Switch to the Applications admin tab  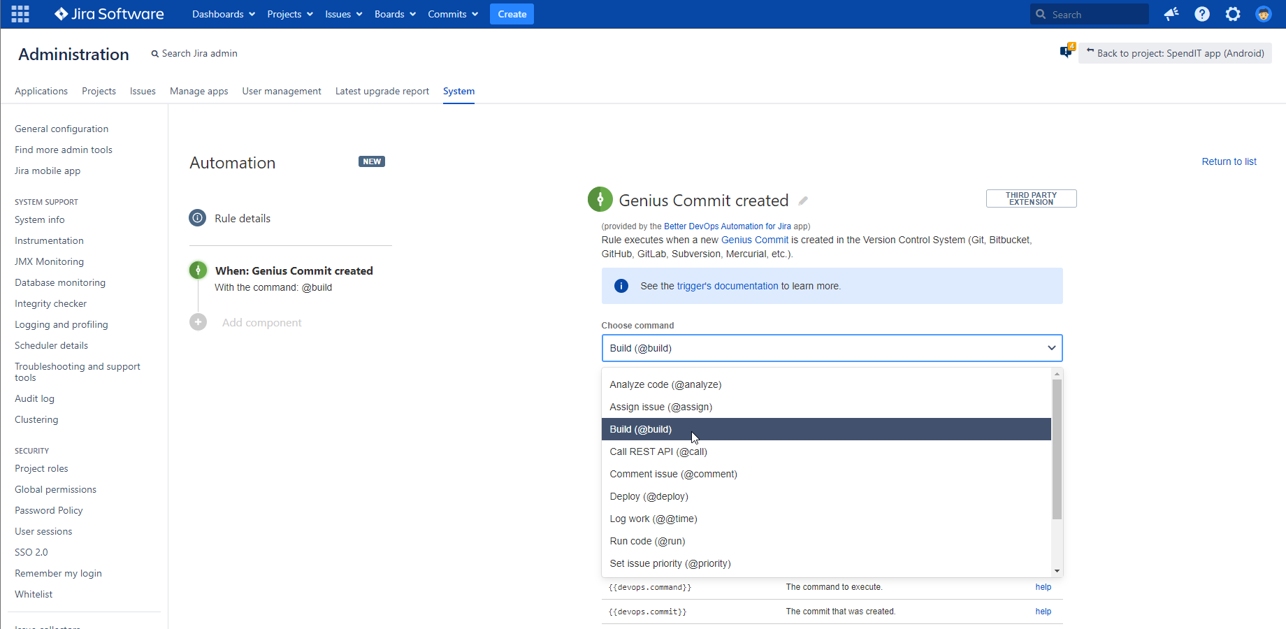(x=41, y=91)
